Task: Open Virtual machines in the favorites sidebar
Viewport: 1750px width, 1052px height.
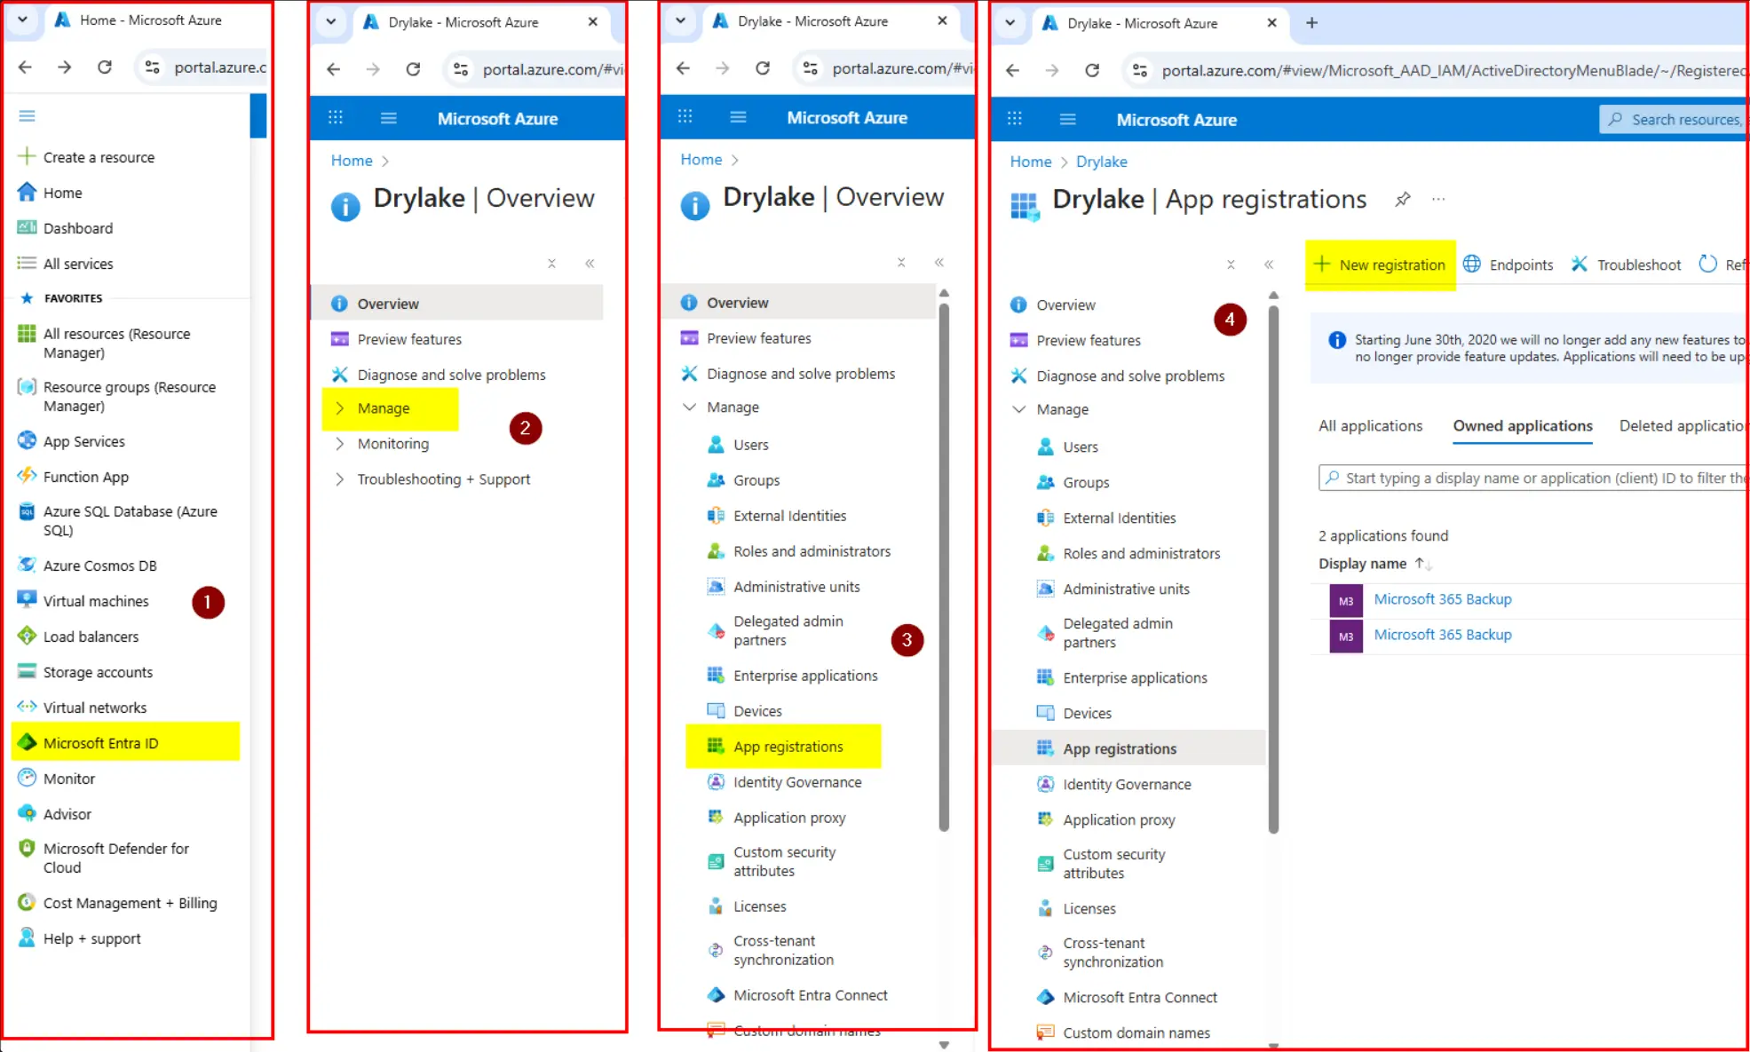Action: point(96,601)
